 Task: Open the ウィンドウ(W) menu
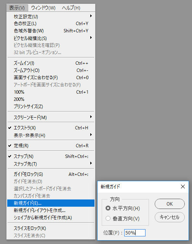tap(43, 8)
